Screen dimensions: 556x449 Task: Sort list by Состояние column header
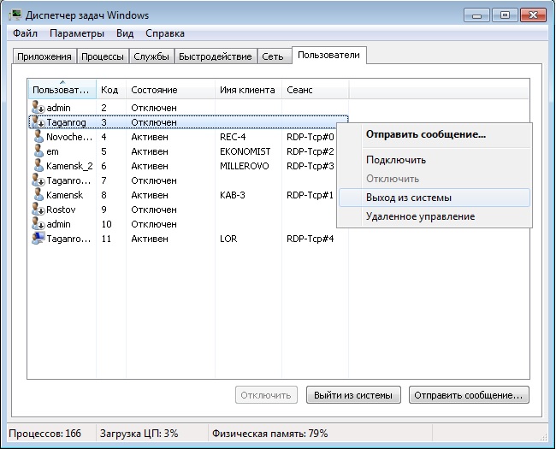pos(154,90)
